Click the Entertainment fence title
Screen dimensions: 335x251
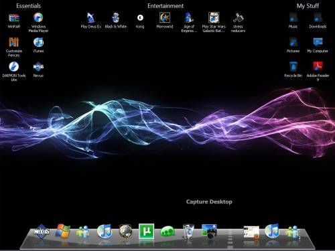click(x=165, y=6)
